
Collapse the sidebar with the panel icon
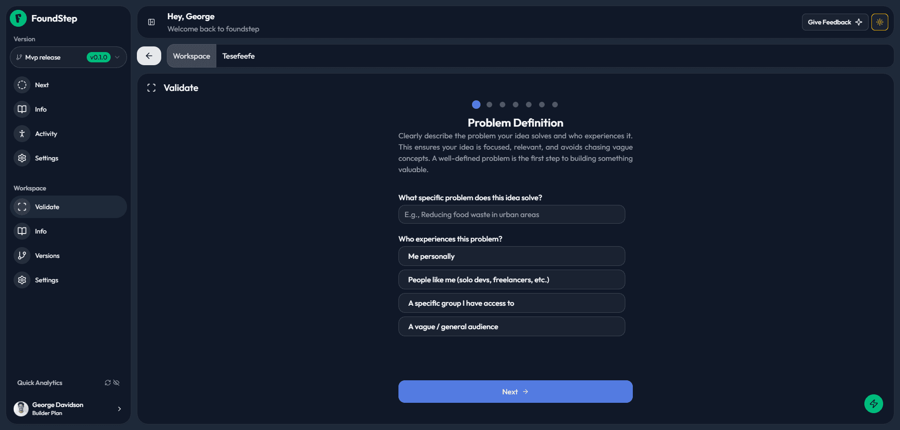[x=151, y=22]
